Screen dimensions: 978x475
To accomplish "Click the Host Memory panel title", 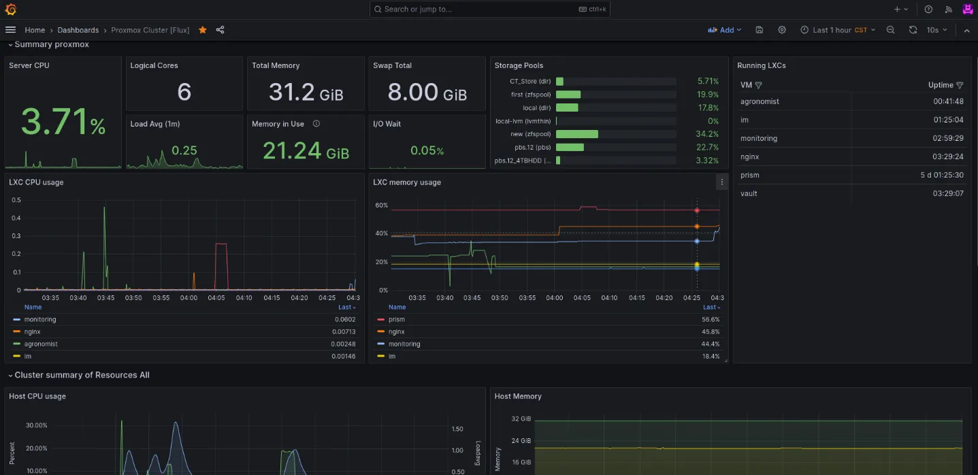I will point(518,396).
